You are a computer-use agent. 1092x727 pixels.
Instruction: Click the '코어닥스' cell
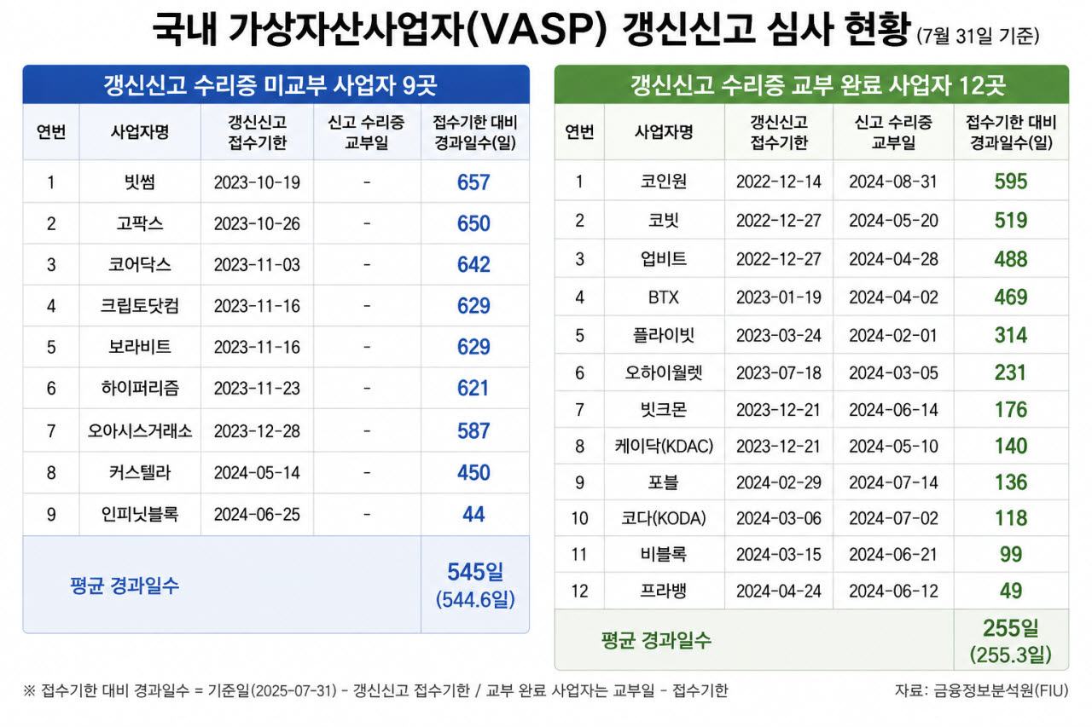coord(140,264)
